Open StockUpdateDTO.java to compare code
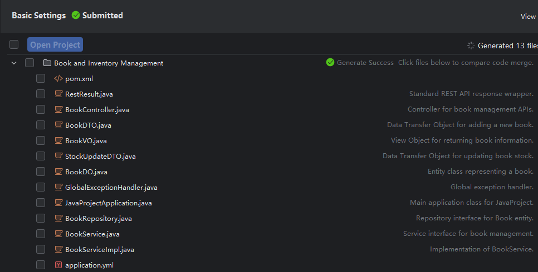This screenshot has width=538, height=272. pyautogui.click(x=100, y=157)
